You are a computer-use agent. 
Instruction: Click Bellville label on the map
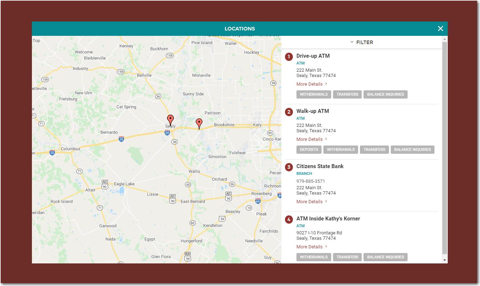click(144, 75)
